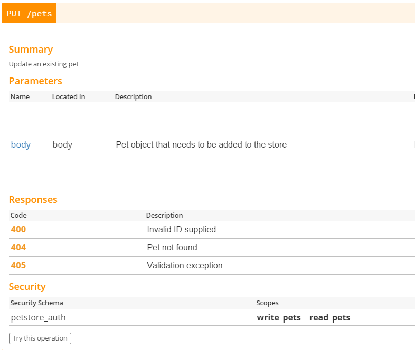Image resolution: width=415 pixels, height=350 pixels.
Task: Click the read_pets scope
Action: point(329,317)
